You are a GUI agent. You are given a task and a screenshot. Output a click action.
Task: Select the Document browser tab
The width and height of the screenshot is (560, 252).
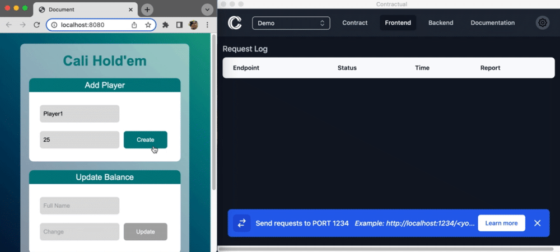85,10
